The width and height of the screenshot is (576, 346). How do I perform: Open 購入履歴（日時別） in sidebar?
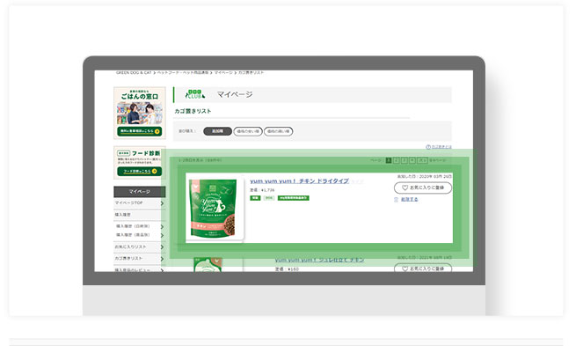pos(133,226)
